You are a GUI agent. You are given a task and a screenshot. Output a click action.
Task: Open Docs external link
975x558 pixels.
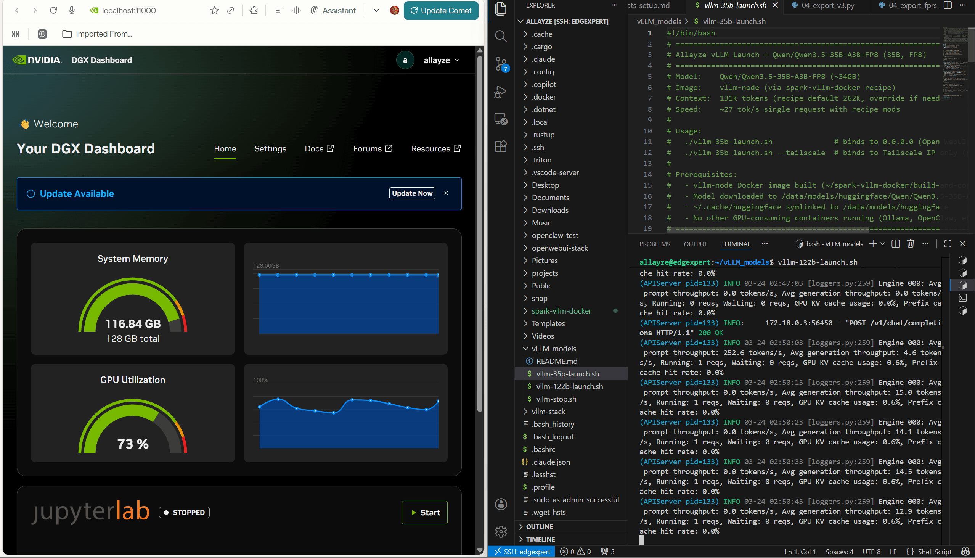[x=319, y=149]
